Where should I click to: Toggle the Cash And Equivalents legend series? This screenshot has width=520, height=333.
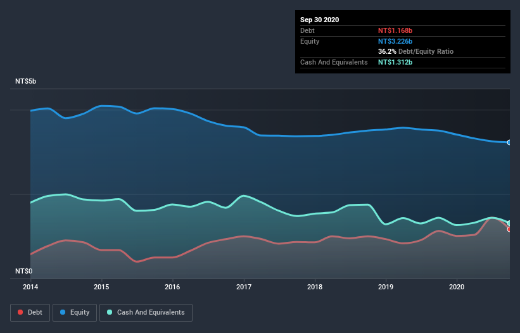pyautogui.click(x=146, y=312)
